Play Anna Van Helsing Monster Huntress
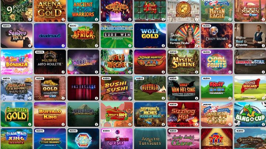The image size is (266, 149). tap(183, 88)
